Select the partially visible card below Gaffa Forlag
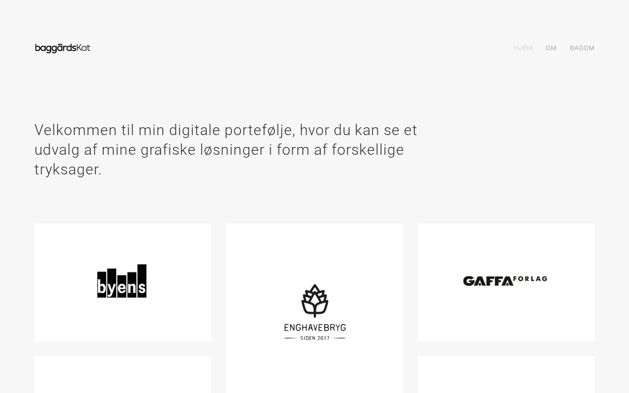The width and height of the screenshot is (629, 393). tap(506, 374)
